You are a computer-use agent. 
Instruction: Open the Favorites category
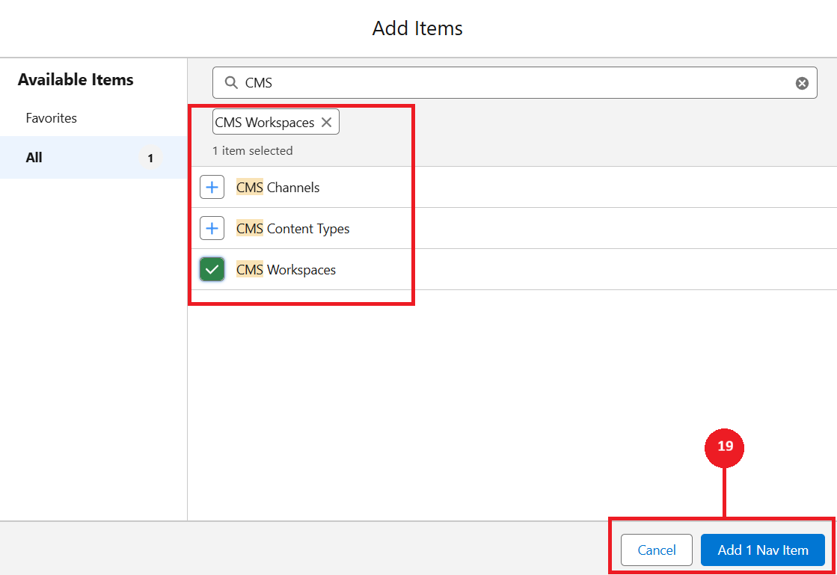point(52,118)
